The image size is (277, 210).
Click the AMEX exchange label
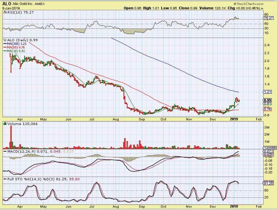pyautogui.click(x=40, y=4)
